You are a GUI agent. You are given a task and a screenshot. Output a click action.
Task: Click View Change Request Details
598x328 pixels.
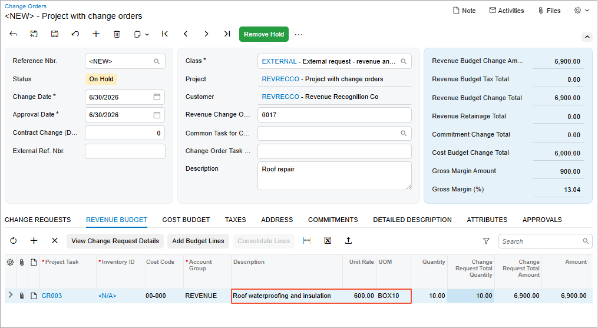click(x=115, y=241)
